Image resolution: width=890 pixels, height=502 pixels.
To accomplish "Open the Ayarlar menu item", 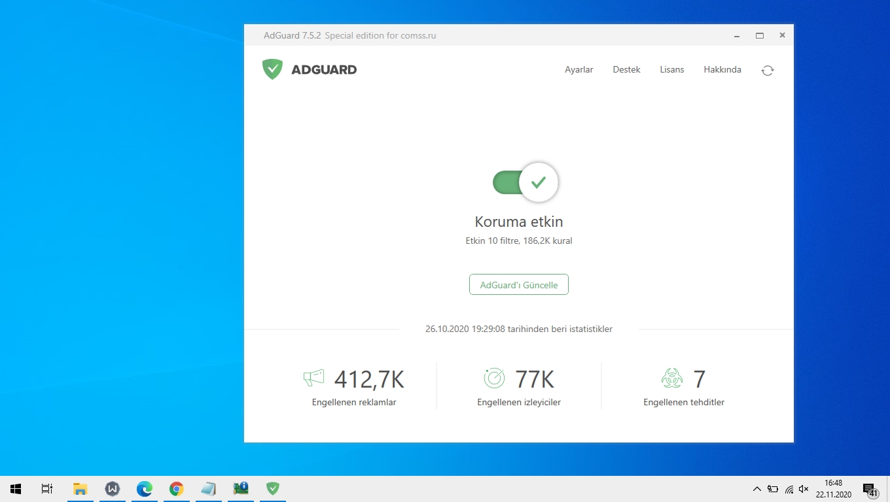I will [578, 69].
